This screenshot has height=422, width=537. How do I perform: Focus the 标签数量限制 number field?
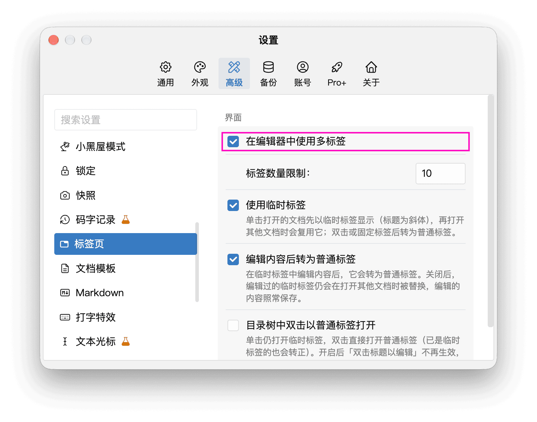440,174
